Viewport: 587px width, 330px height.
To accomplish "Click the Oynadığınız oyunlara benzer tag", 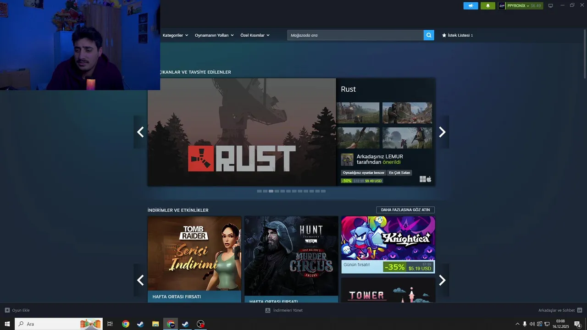I will tap(363, 173).
